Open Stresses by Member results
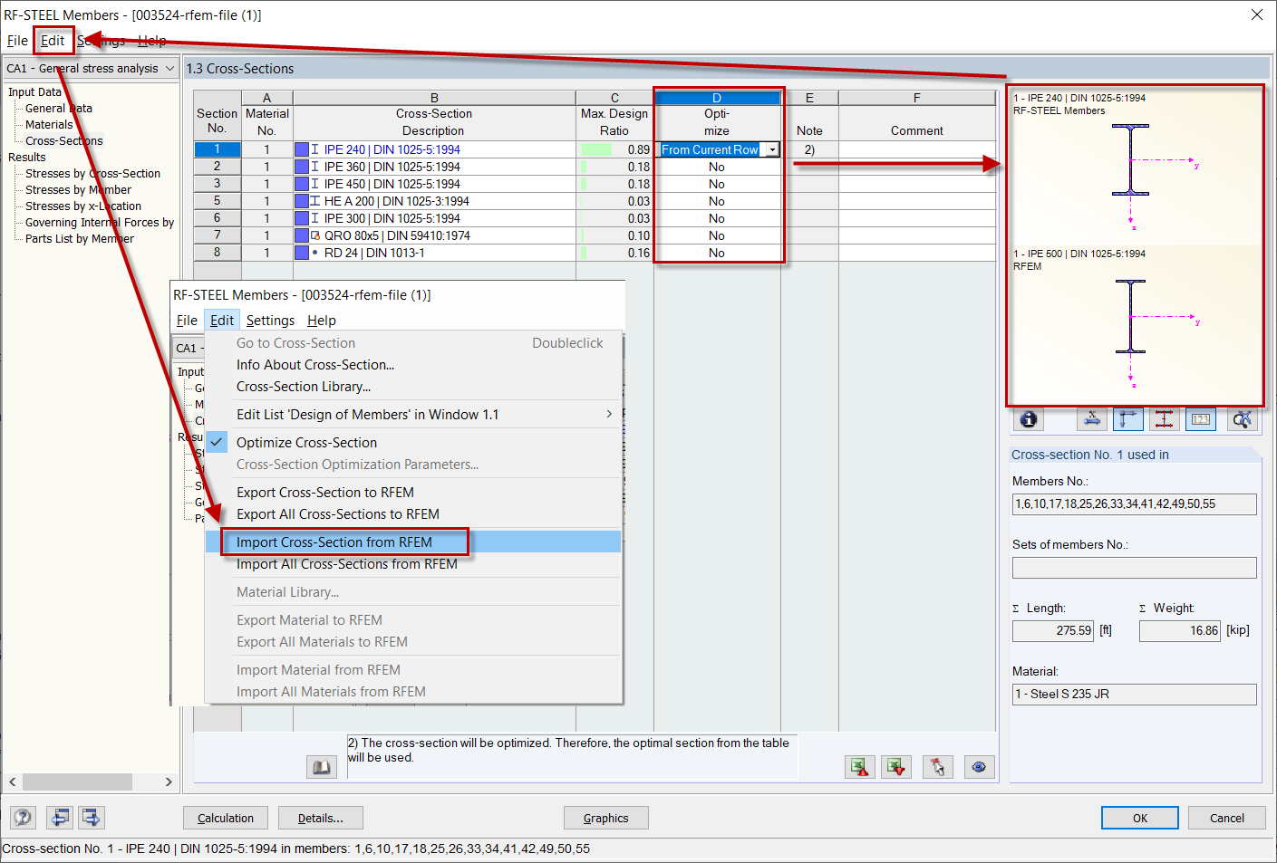Image resolution: width=1277 pixels, height=863 pixels. coord(78,190)
